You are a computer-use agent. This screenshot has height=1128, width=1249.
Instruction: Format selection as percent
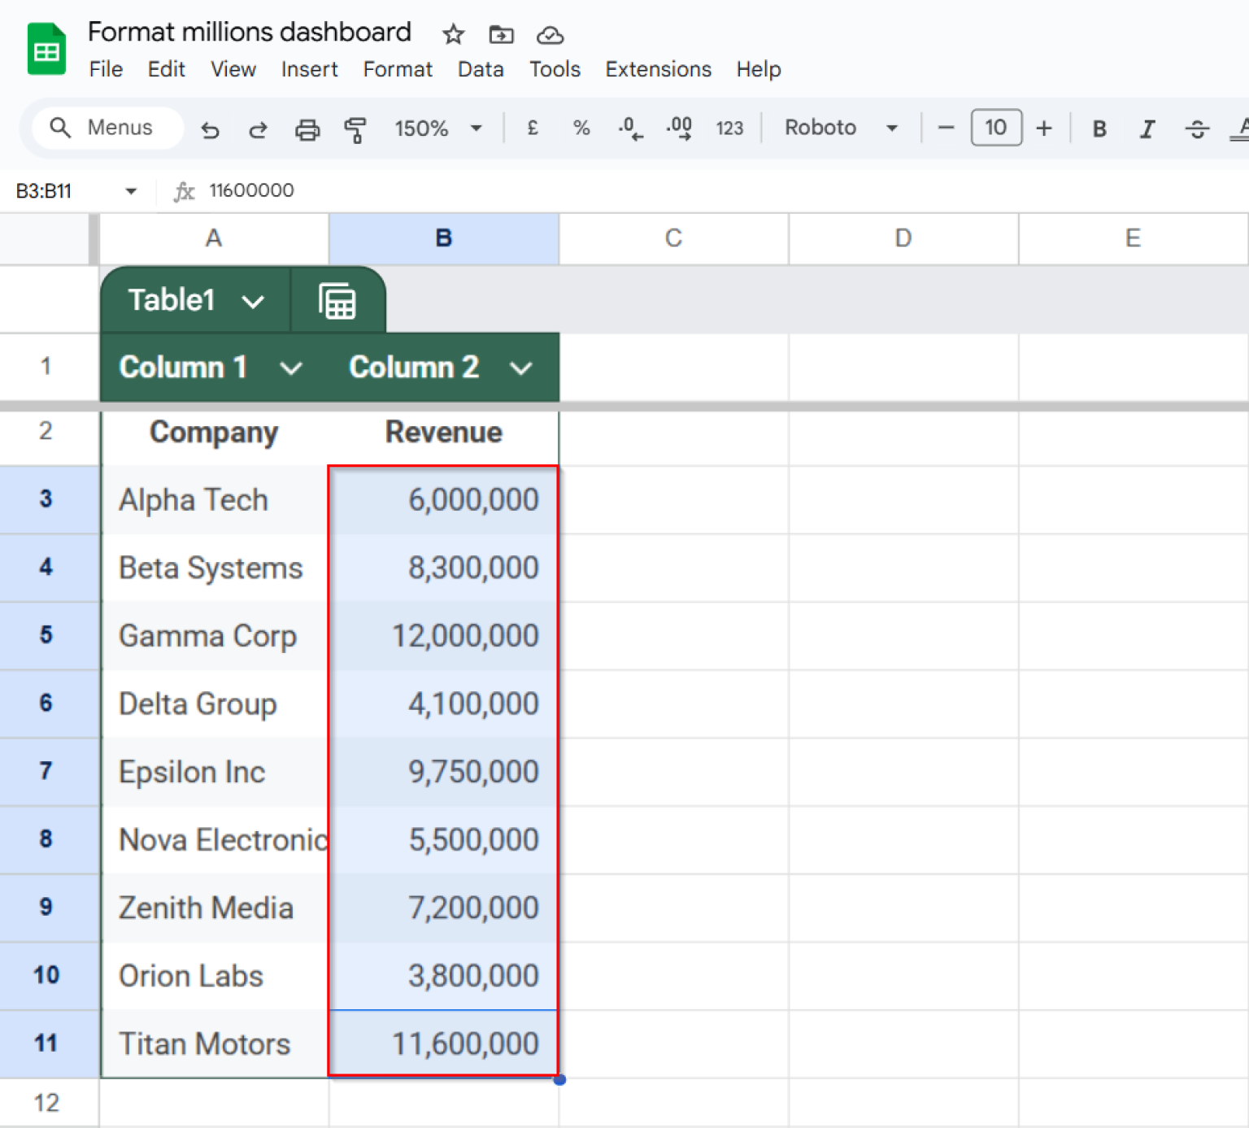coord(581,128)
